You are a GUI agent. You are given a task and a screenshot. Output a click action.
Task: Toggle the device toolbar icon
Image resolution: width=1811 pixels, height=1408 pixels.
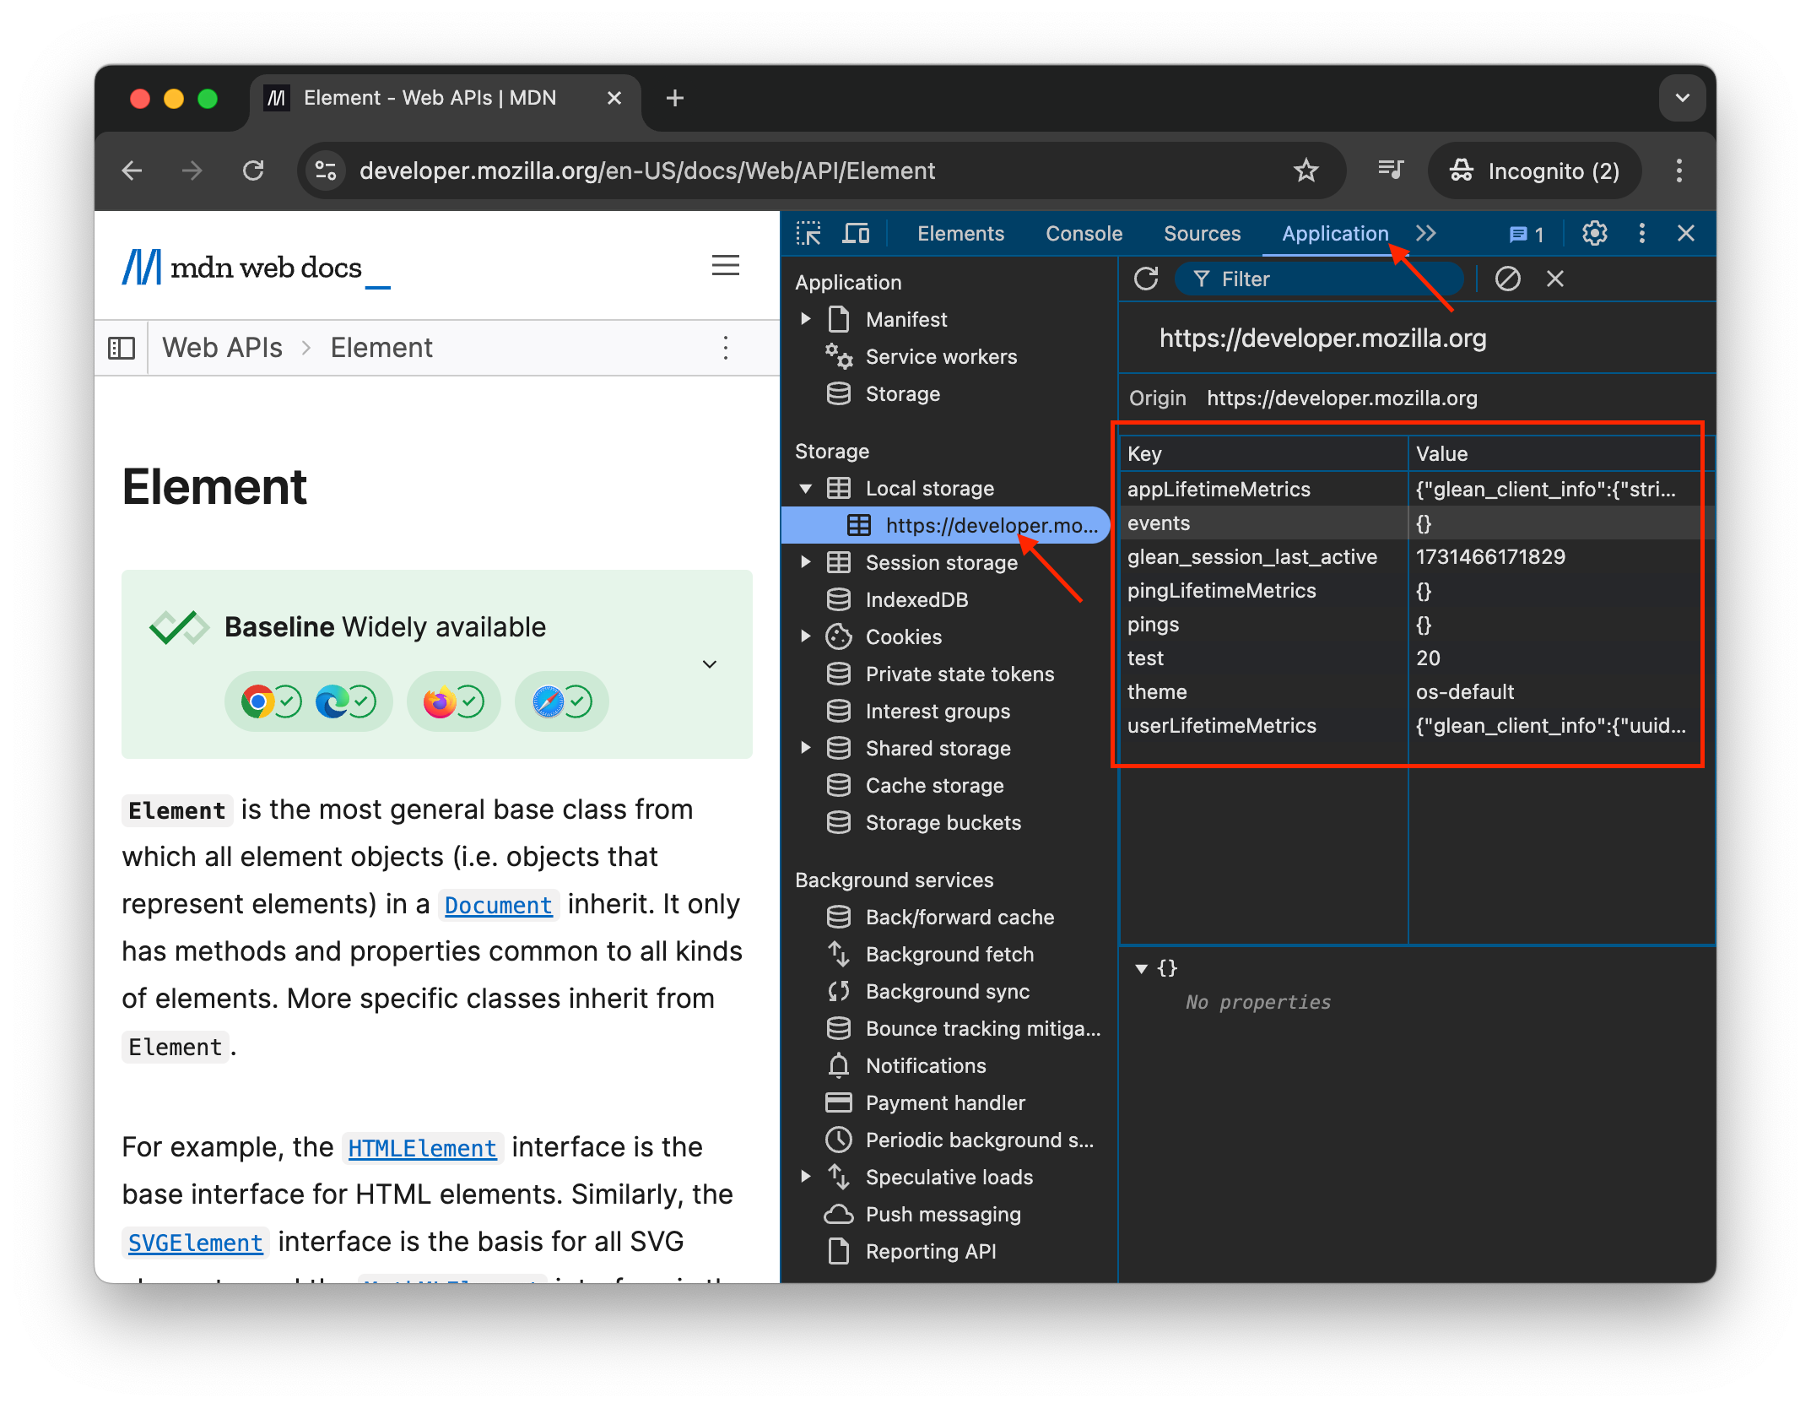(x=856, y=234)
